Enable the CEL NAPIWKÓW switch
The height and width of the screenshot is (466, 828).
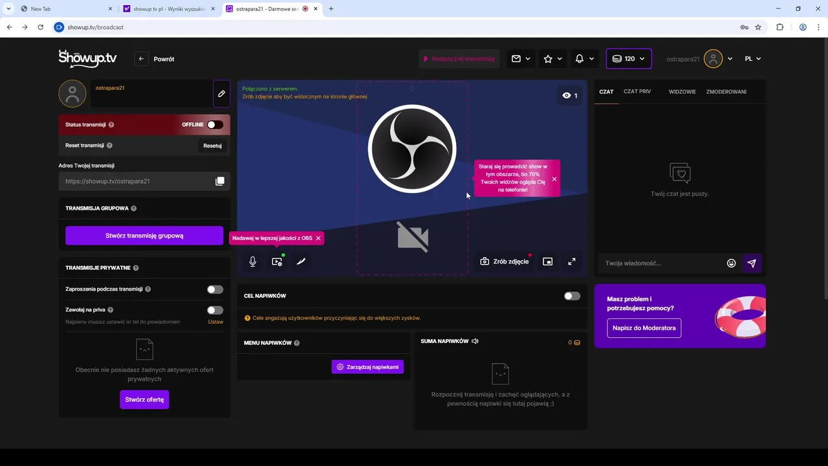[572, 296]
